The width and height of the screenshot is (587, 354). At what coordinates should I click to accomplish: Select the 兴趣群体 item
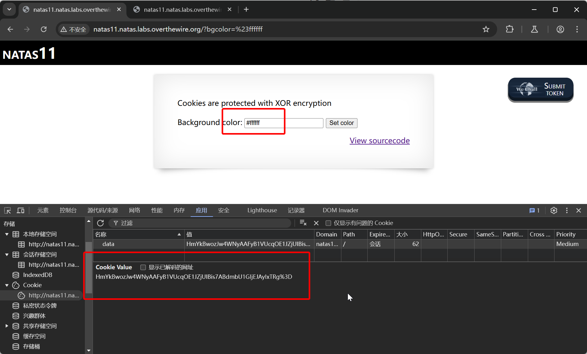pos(29,316)
